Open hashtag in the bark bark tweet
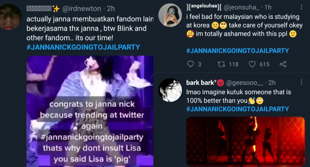310x167 pixels. point(237,109)
